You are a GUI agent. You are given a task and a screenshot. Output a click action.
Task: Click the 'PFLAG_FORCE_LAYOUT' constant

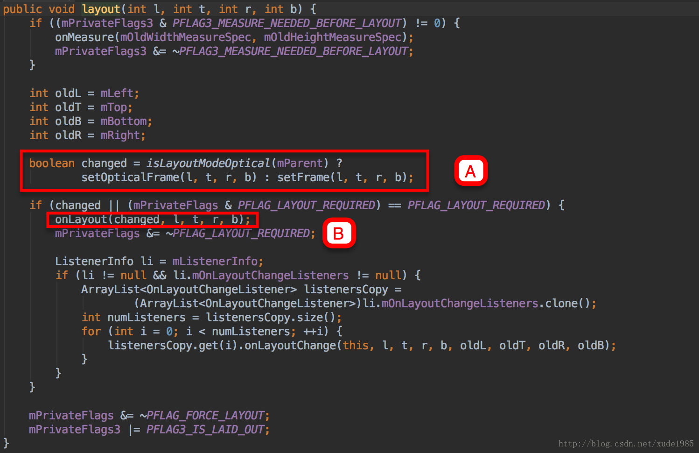206,416
